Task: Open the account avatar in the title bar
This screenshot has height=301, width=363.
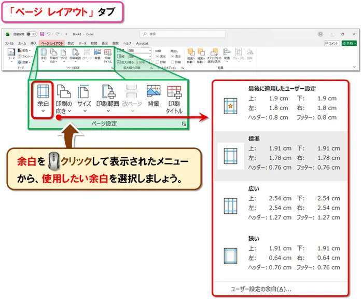Action: (320, 34)
